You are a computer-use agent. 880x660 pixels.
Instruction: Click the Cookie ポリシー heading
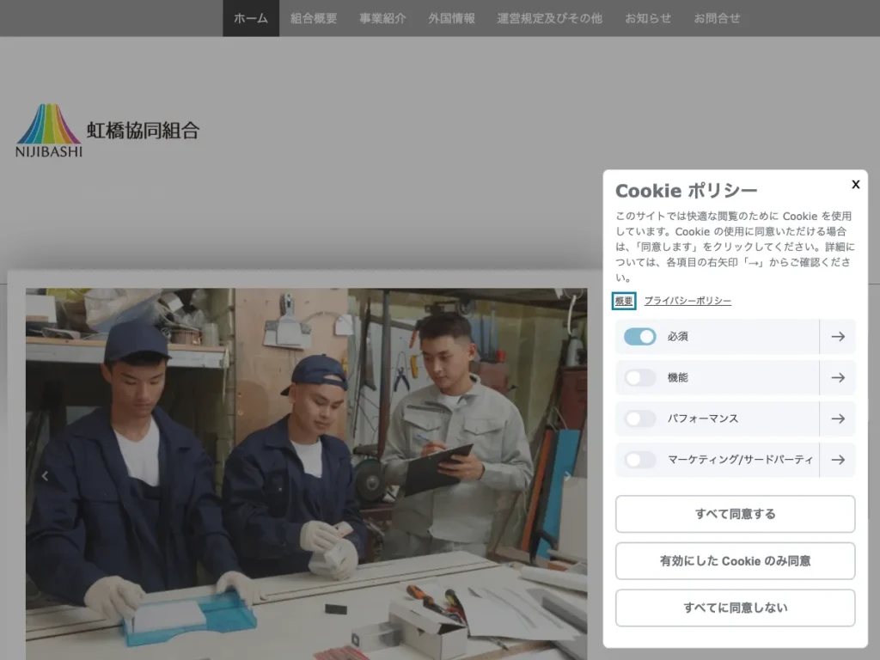pos(687,191)
